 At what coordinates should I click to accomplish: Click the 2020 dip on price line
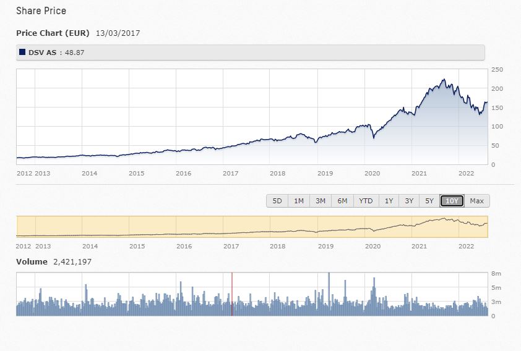point(373,137)
